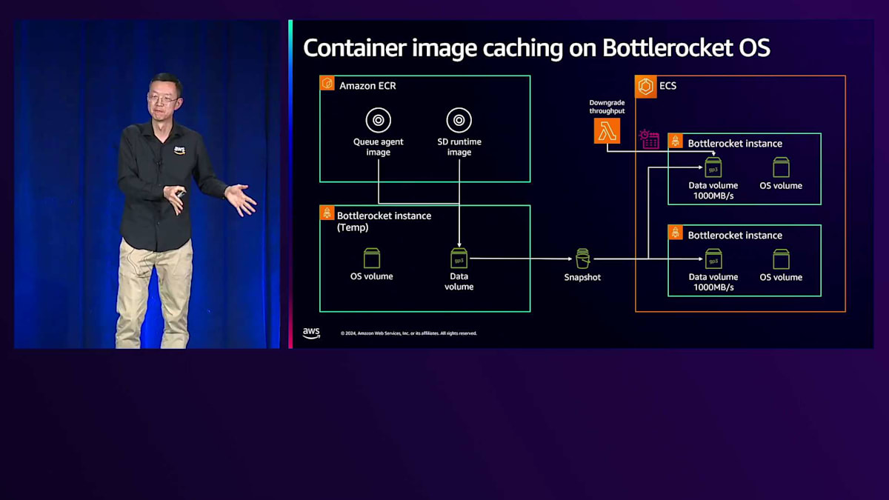Click the presenter video feed
This screenshot has height=500, width=889.
(x=147, y=184)
